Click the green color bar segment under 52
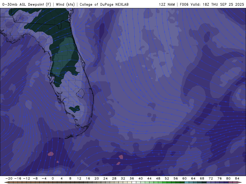 (169, 182)
